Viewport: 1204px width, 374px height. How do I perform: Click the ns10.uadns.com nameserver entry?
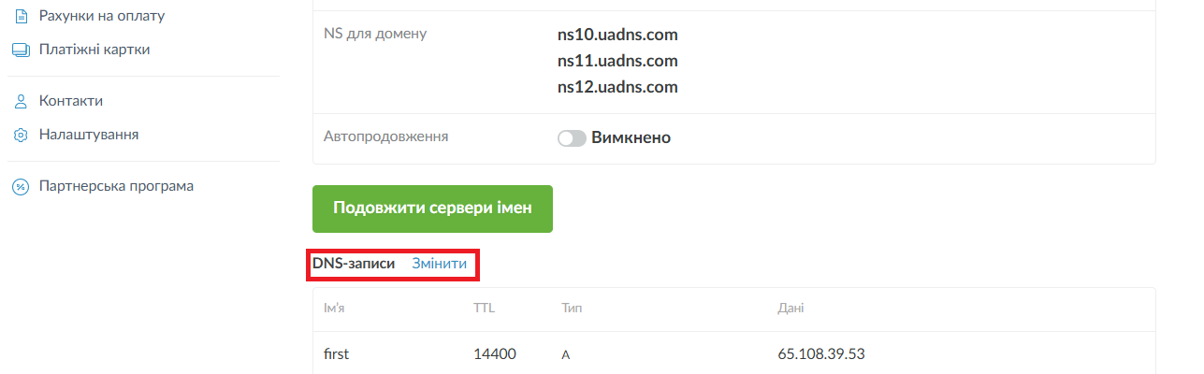[617, 36]
